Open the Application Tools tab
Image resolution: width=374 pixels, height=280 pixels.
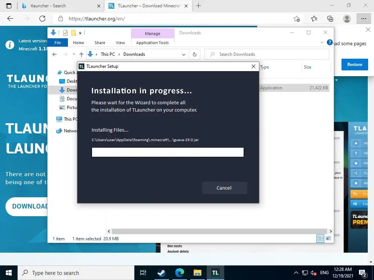(x=152, y=43)
